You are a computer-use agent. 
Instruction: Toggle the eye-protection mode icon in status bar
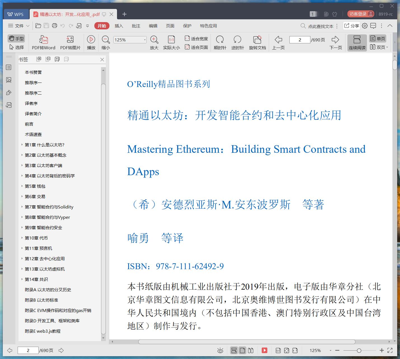coord(220,350)
